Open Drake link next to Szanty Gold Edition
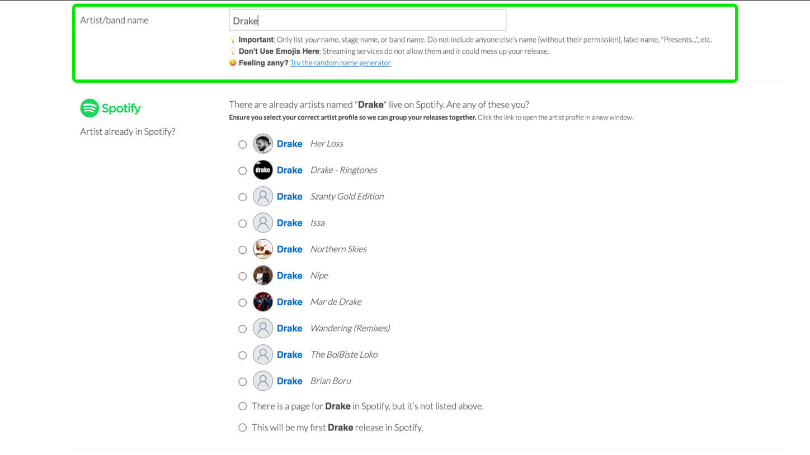 [290, 196]
